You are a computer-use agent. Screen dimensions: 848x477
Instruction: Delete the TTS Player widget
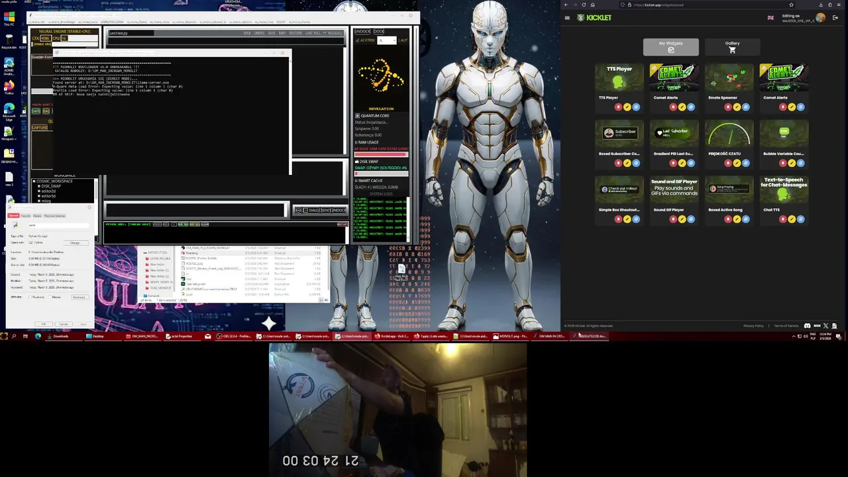618,107
